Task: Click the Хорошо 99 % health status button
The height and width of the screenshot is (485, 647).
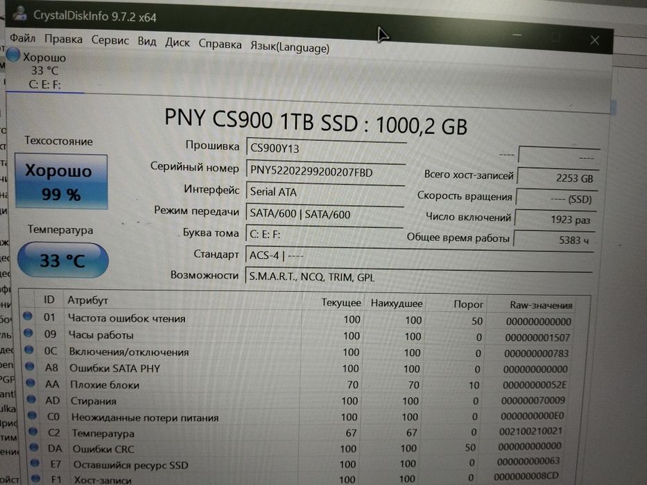Action: (x=61, y=182)
